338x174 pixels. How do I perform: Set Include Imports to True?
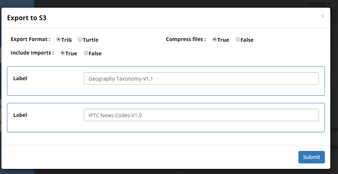63,53
